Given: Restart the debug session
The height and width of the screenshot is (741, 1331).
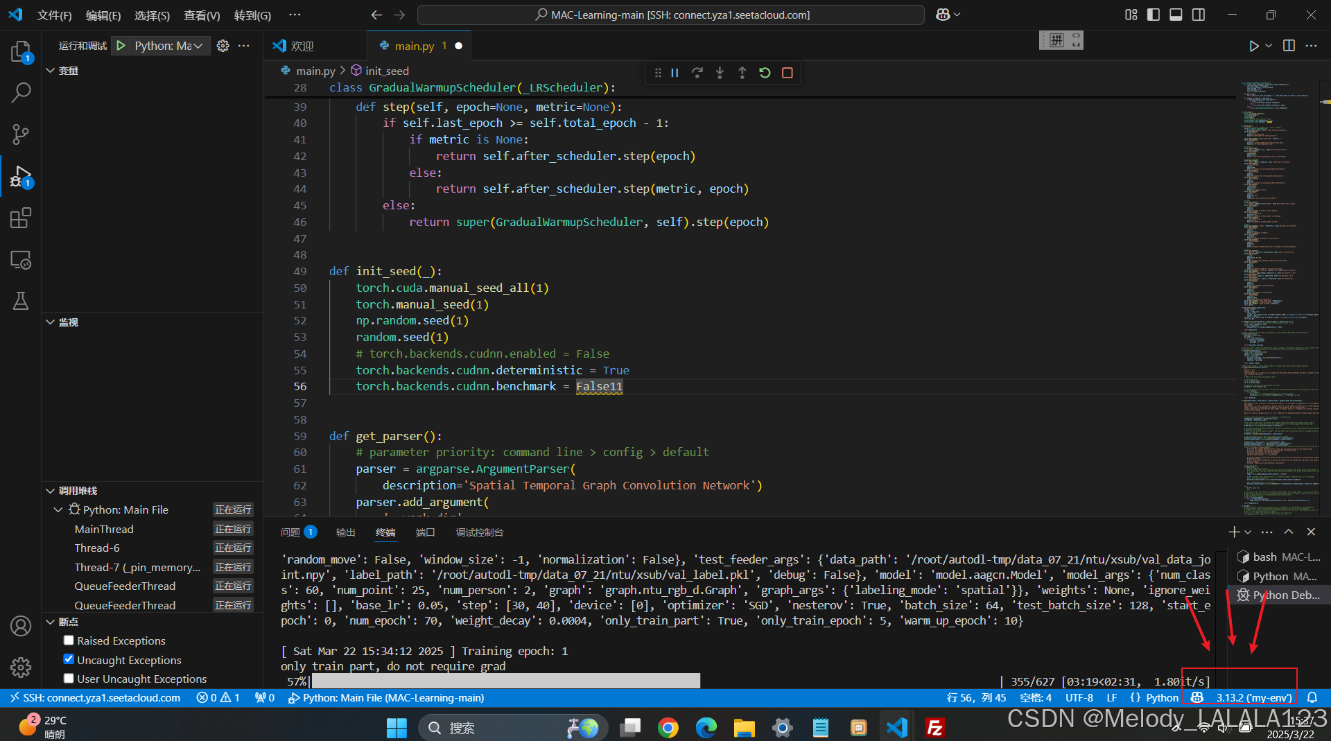Looking at the screenshot, I should 765,73.
